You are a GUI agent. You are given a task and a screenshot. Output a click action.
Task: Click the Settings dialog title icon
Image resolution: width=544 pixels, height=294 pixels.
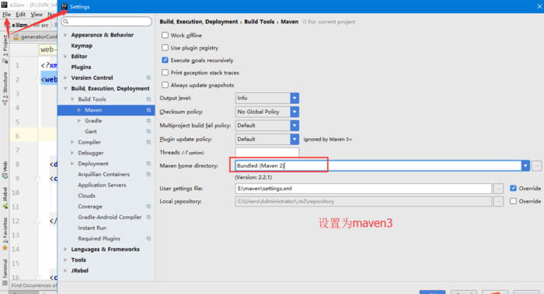(x=65, y=6)
